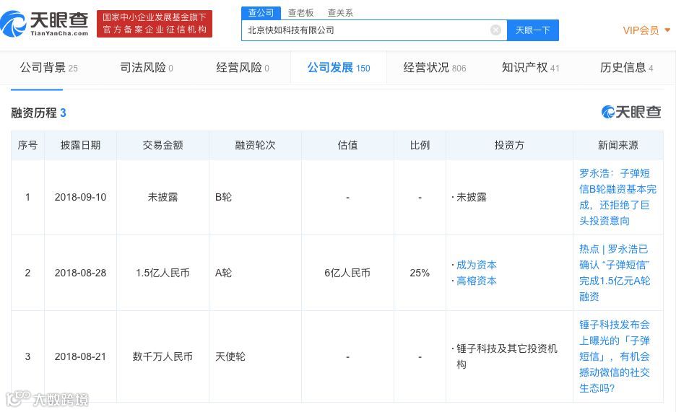Click the 交易金额 column header
676x412 pixels.
point(162,145)
